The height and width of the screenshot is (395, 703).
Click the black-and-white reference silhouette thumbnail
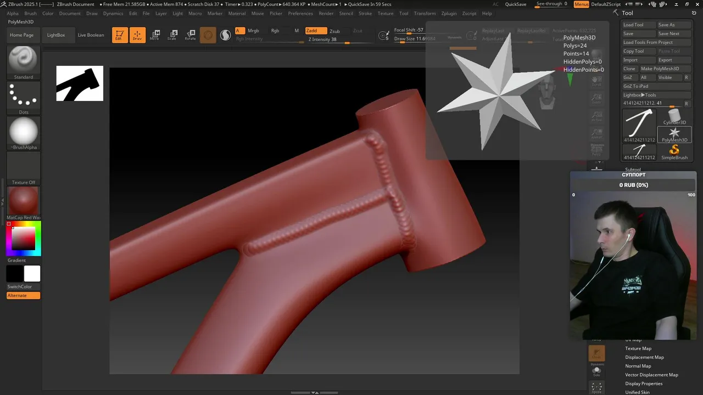tap(80, 83)
